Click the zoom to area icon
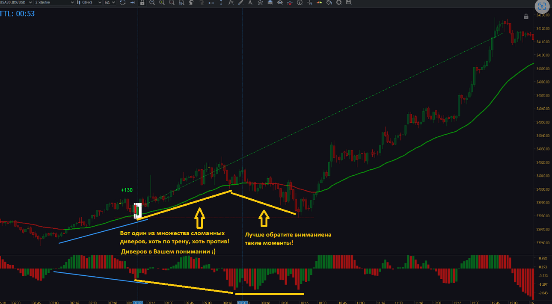 181,3
